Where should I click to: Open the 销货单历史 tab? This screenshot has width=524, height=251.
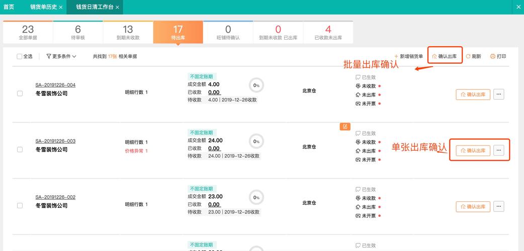coord(43,7)
